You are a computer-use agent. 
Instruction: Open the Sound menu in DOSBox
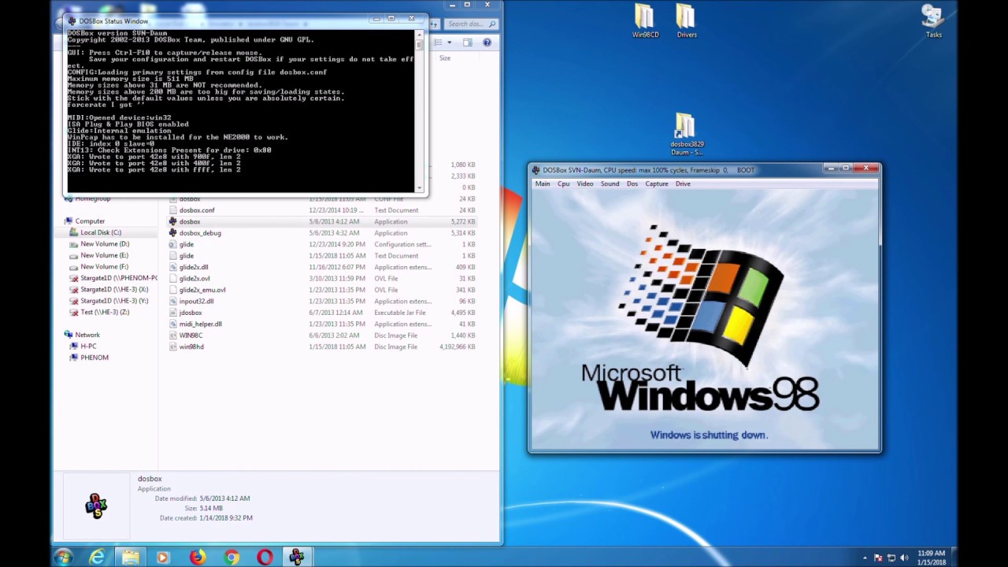click(x=610, y=183)
